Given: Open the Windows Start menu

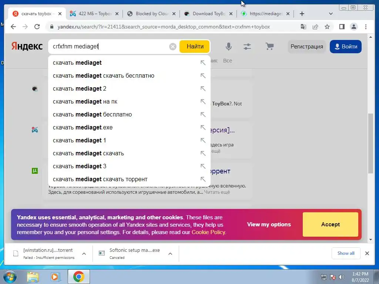Looking at the screenshot, I should [10, 277].
